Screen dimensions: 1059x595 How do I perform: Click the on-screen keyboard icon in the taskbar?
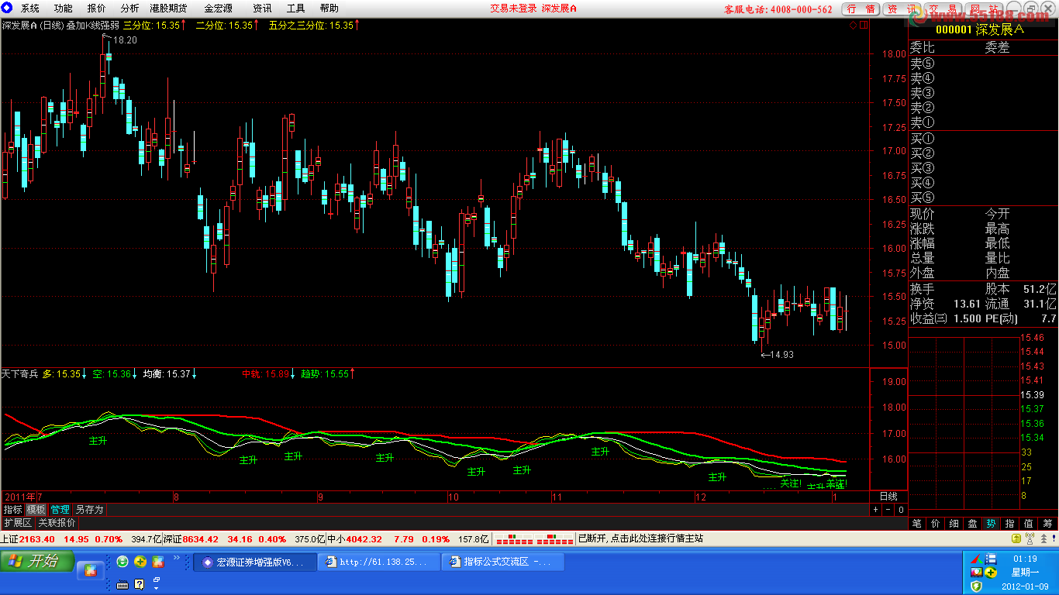(x=122, y=585)
